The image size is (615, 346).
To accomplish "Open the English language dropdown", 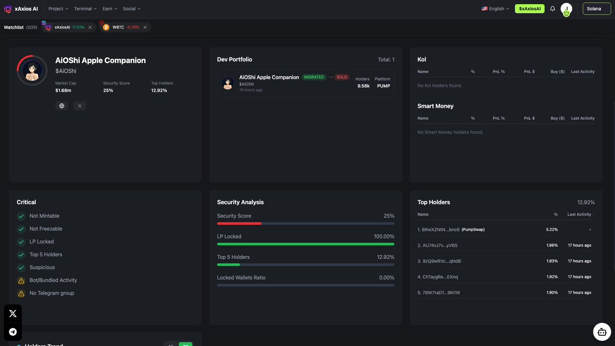I will coord(495,9).
